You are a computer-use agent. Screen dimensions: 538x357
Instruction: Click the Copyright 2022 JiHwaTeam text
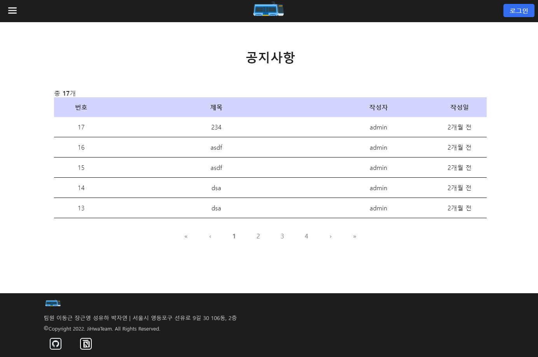(x=102, y=329)
